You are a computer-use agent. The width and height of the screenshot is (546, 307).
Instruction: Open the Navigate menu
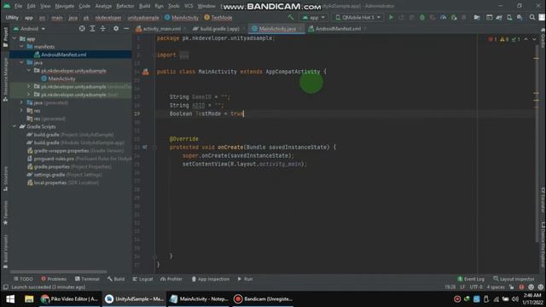click(x=65, y=6)
